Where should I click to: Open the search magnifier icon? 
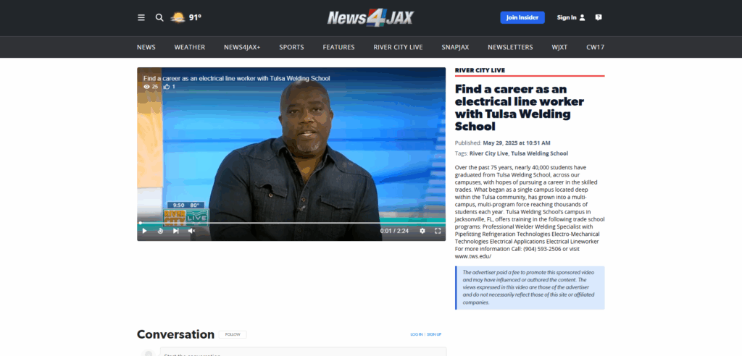point(159,17)
